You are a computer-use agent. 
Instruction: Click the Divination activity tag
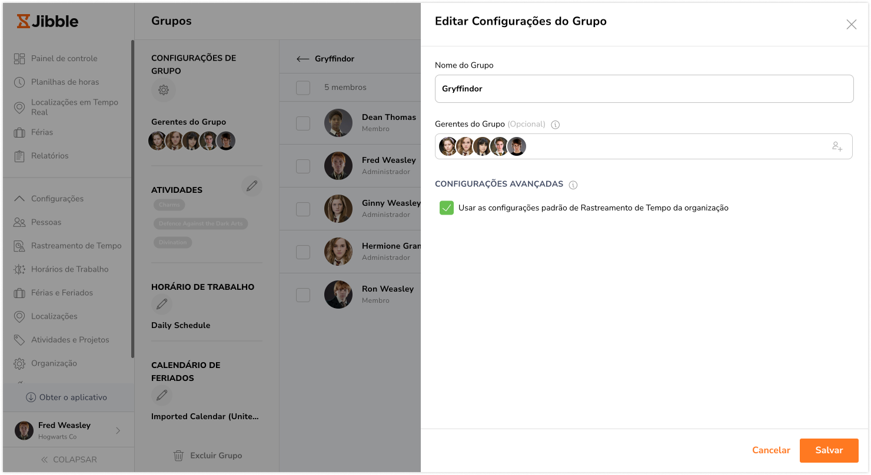173,242
